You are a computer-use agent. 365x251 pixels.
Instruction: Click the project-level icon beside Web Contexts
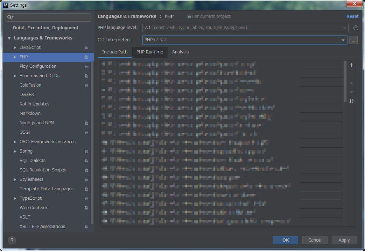click(x=86, y=208)
